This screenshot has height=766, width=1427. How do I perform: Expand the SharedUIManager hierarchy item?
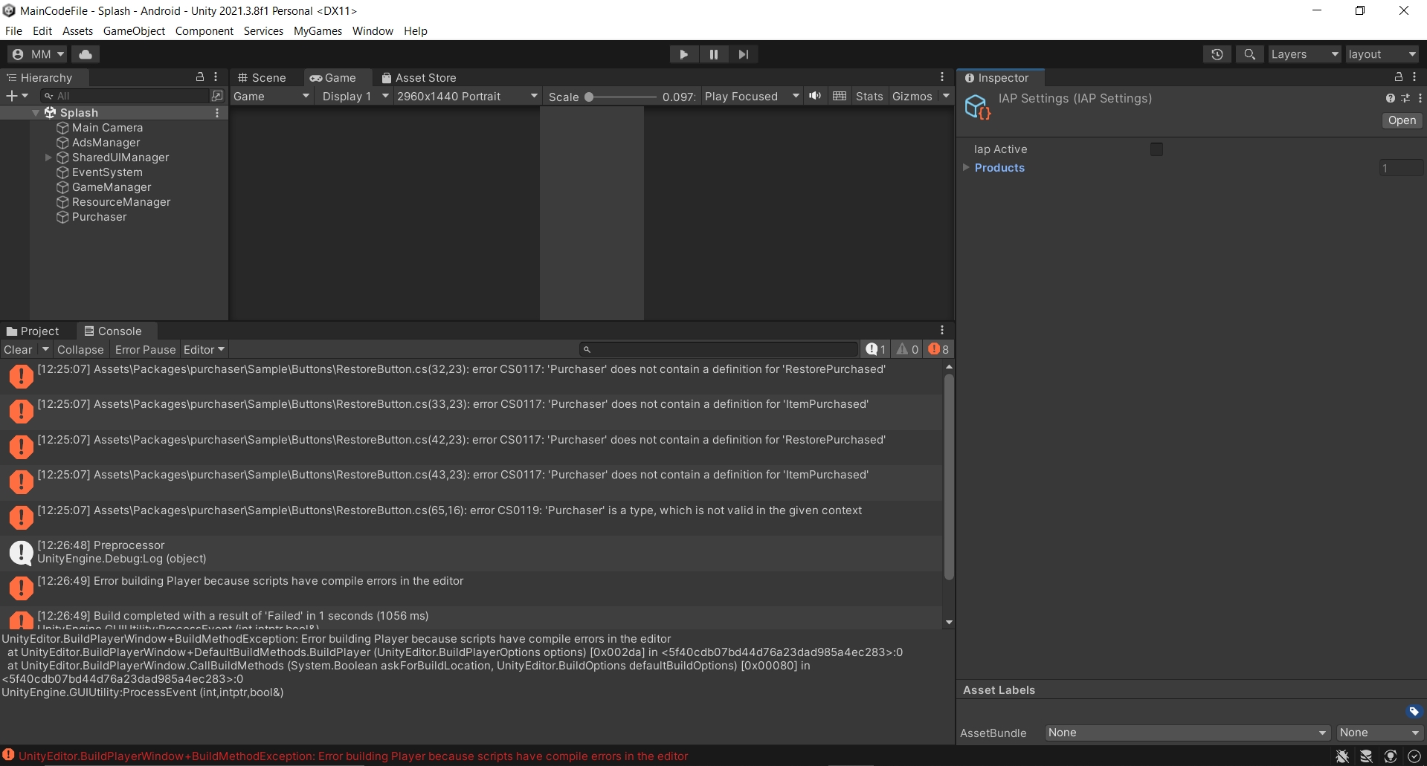click(x=48, y=158)
